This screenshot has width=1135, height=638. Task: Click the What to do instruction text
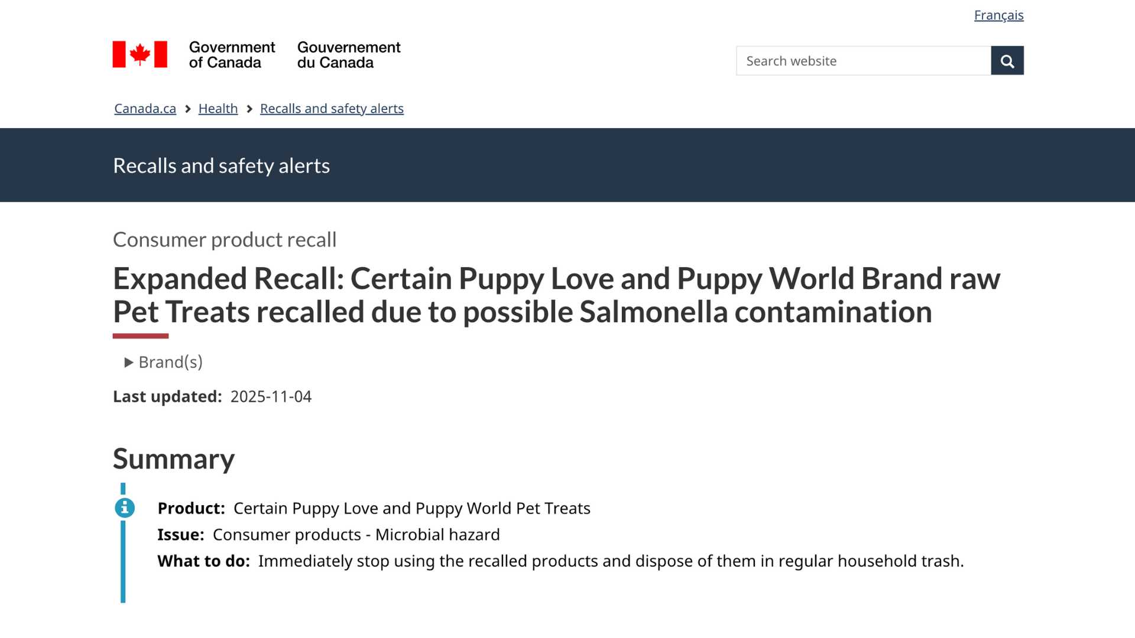(611, 561)
